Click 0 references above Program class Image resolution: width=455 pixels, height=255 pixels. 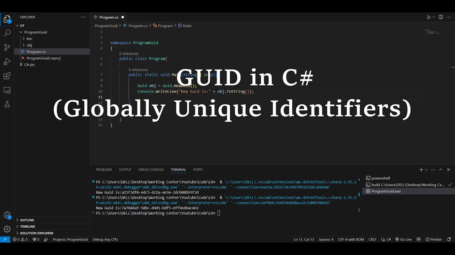pos(129,54)
